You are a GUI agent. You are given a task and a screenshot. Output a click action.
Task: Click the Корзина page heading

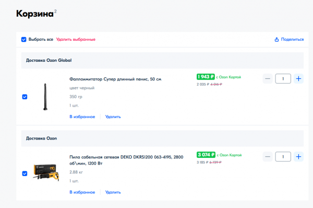point(35,14)
